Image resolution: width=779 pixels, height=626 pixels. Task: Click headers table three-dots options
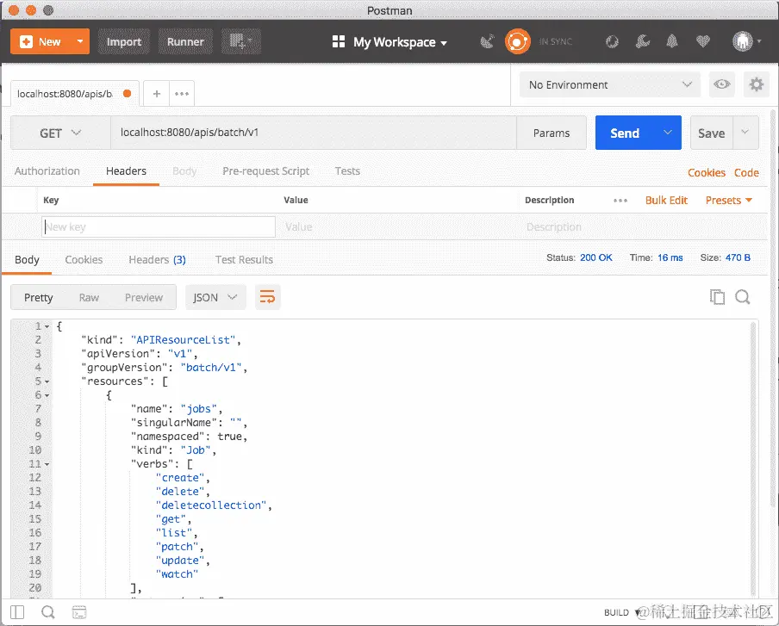(620, 201)
